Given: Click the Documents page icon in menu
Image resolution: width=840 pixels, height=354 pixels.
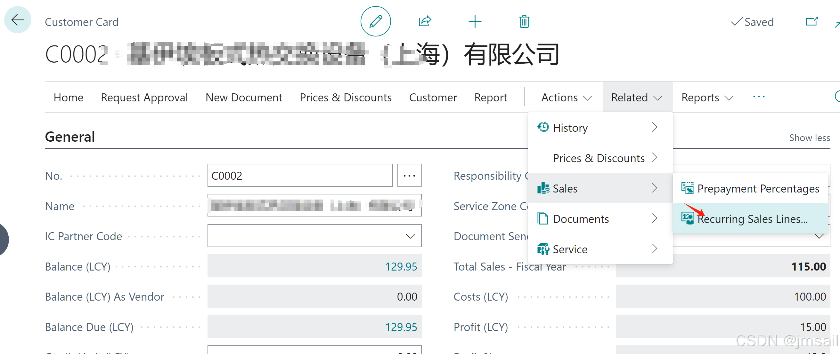Looking at the screenshot, I should 542,218.
